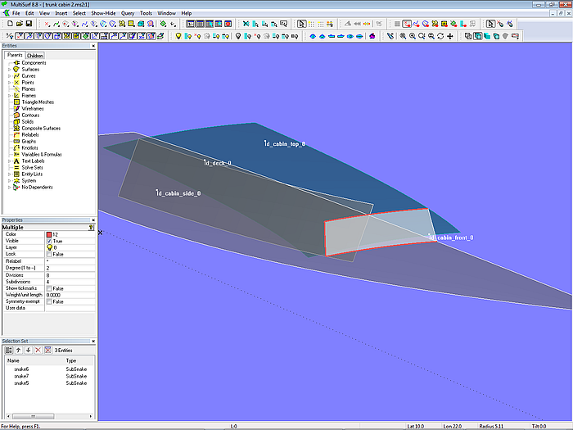
Task: Expand the Points tree node
Action: point(9,83)
